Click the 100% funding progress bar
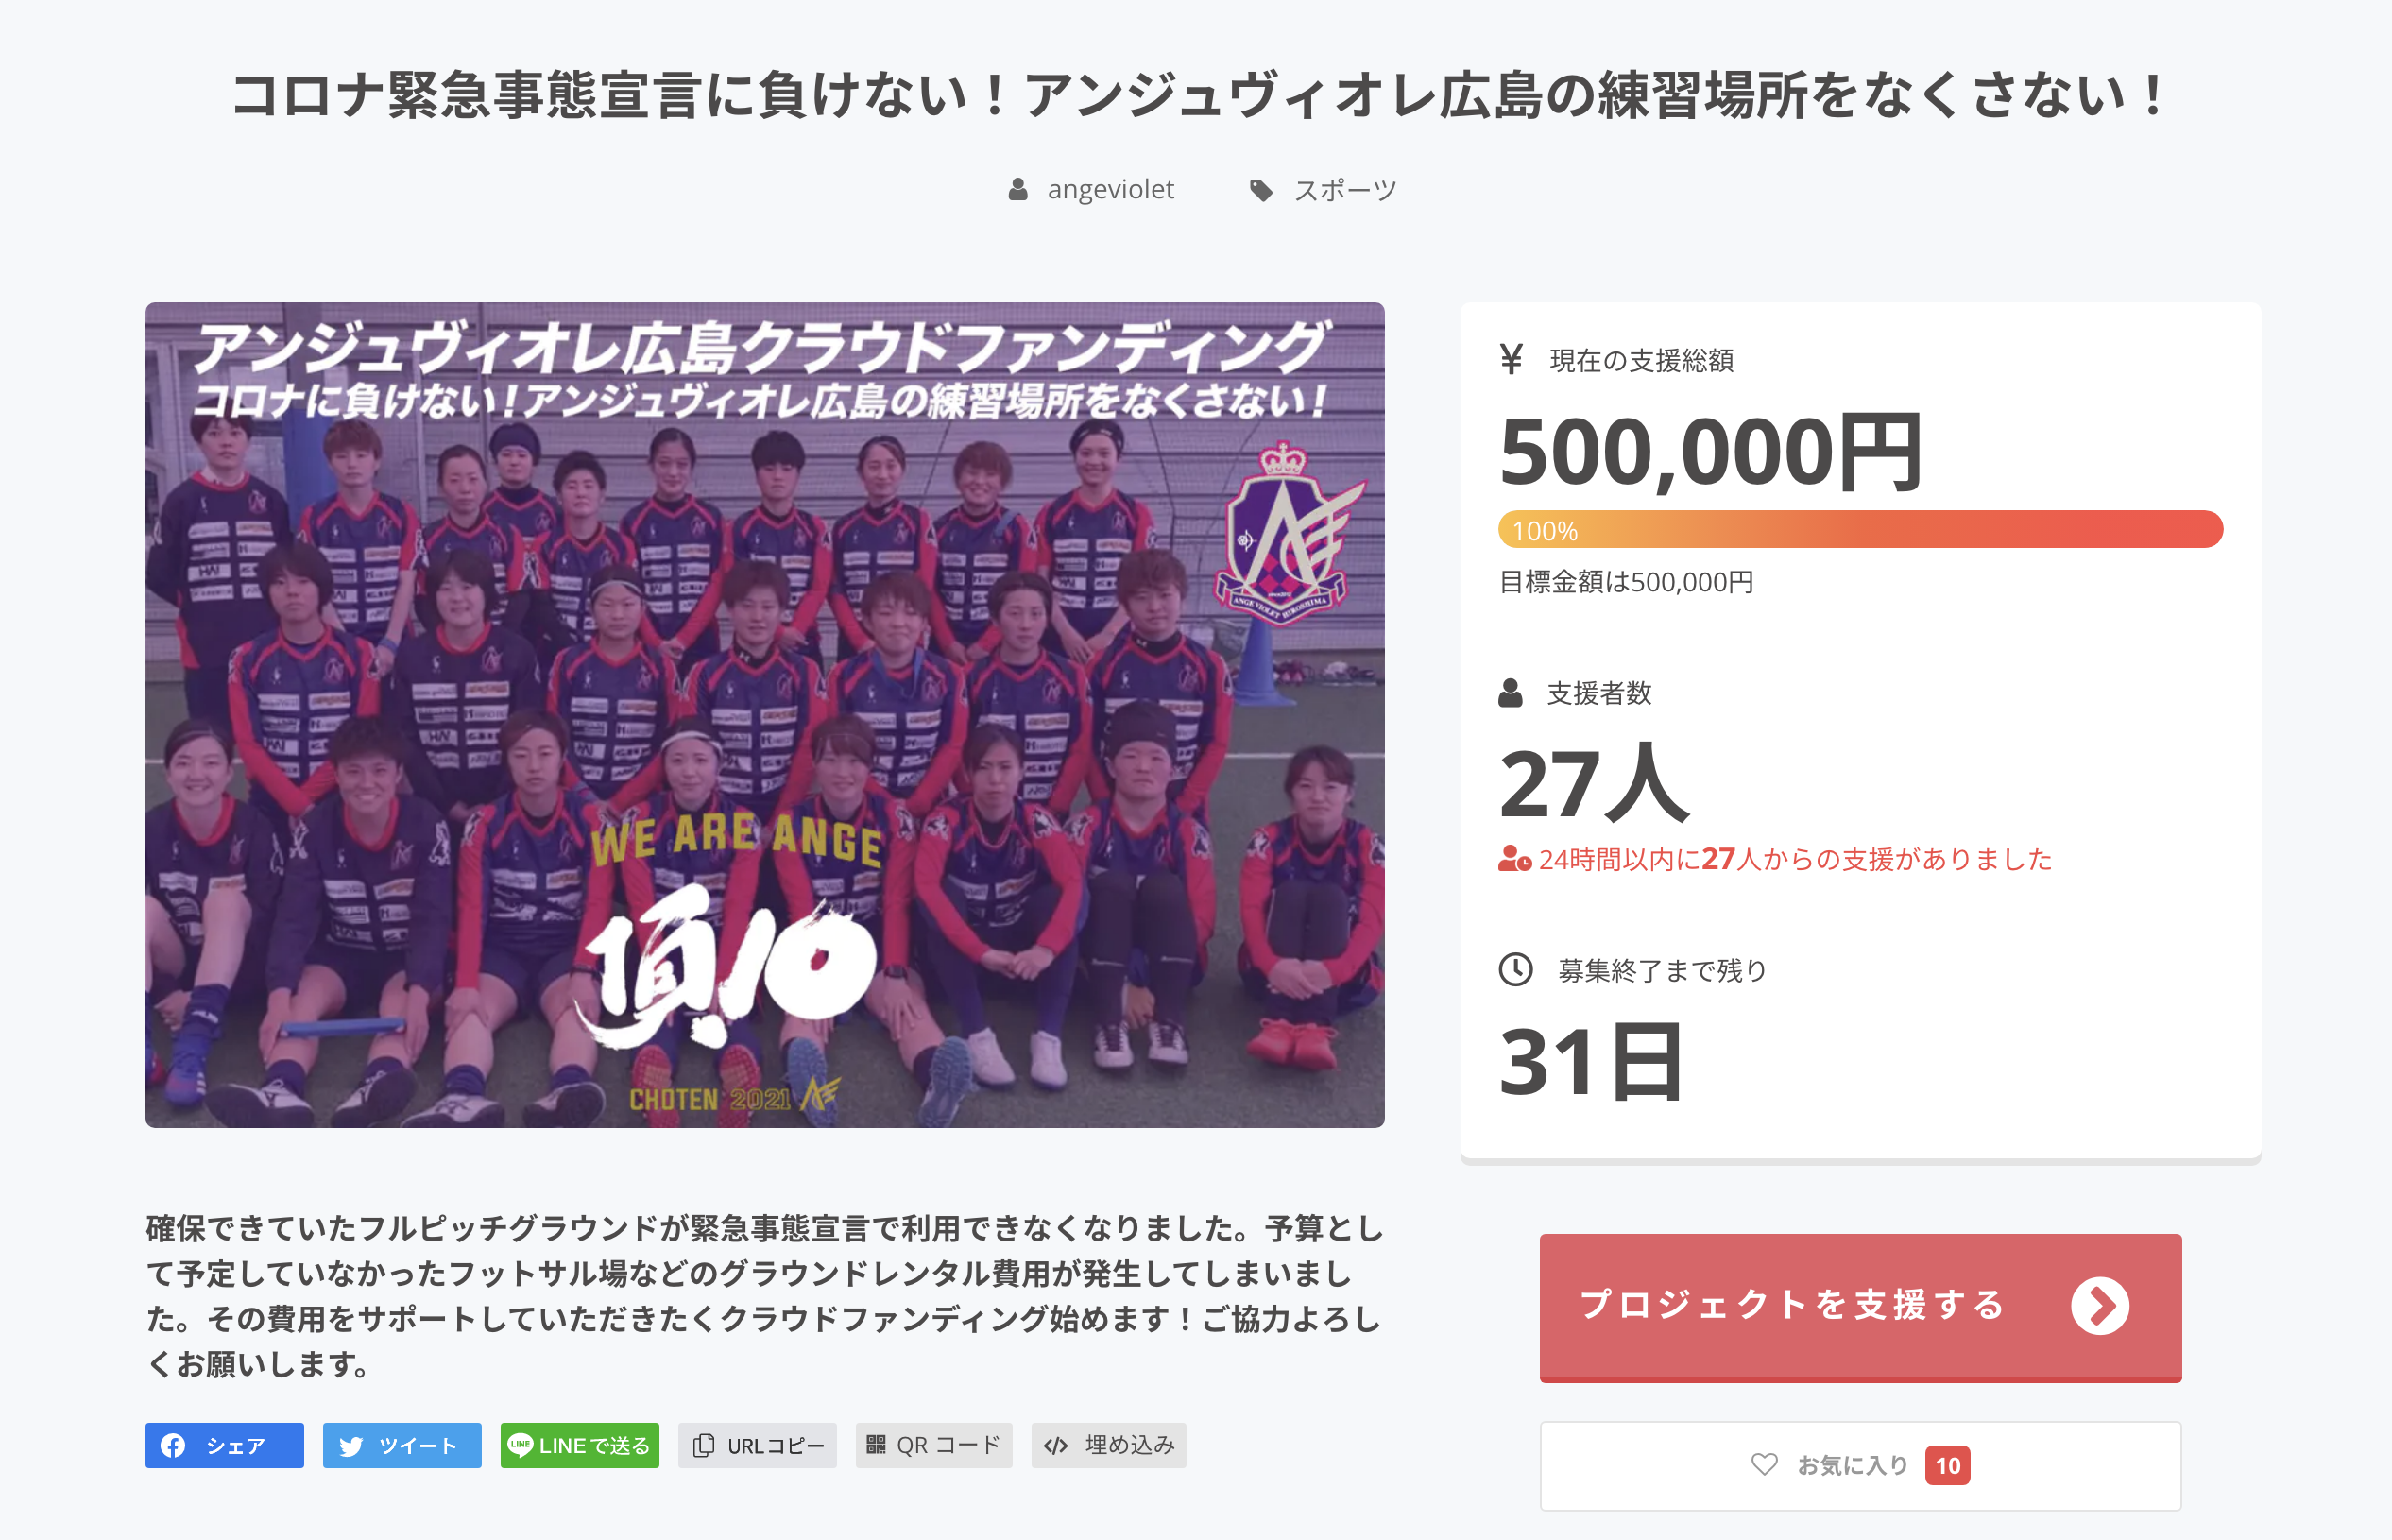Image resolution: width=2392 pixels, height=1540 pixels. tap(1860, 529)
